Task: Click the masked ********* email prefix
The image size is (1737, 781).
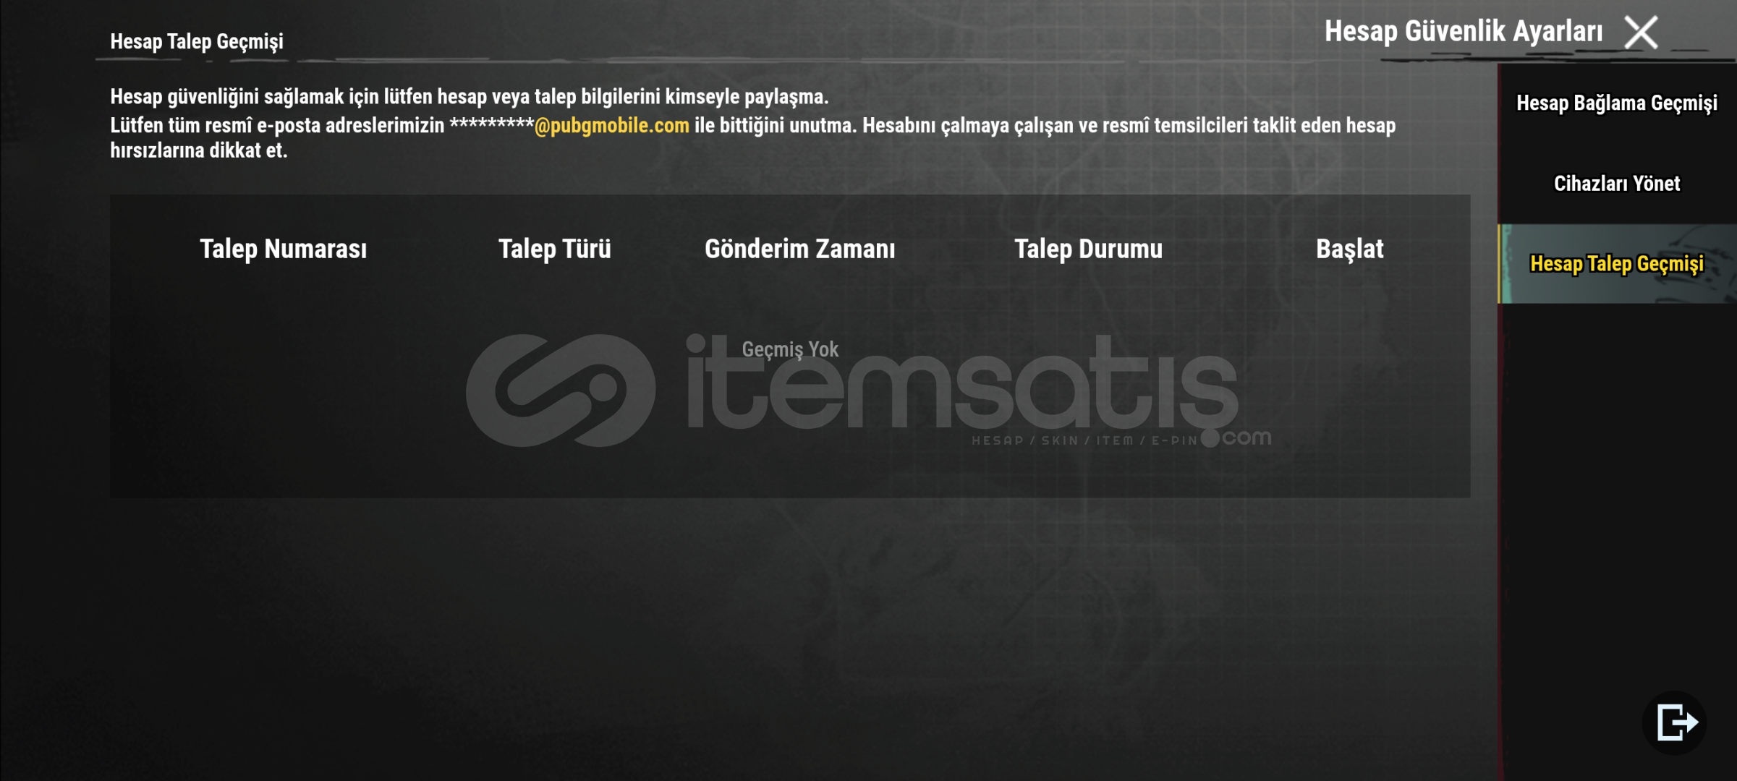Action: pyautogui.click(x=492, y=124)
